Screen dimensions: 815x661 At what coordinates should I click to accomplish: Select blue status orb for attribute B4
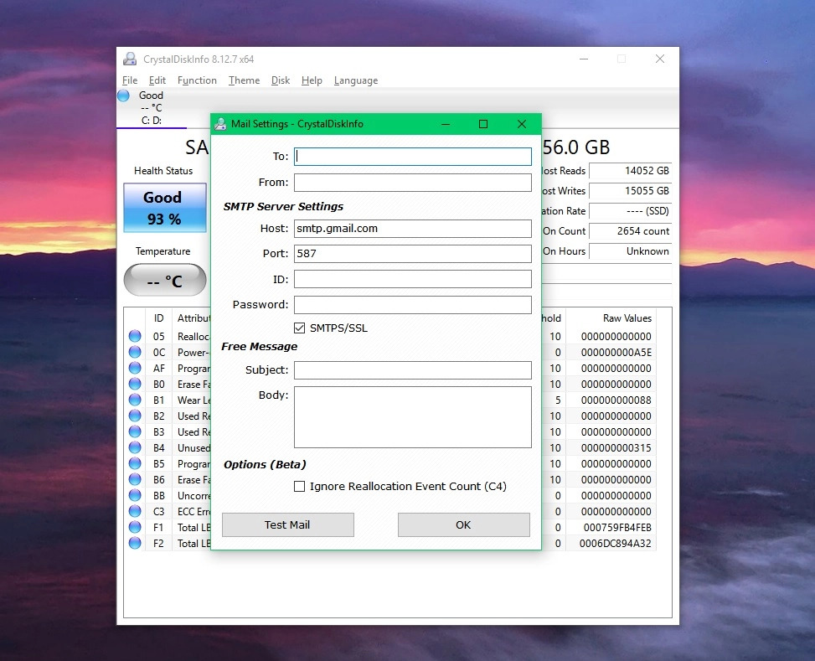[135, 447]
